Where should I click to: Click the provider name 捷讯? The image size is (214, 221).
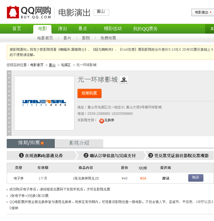pyautogui.click(x=166, y=178)
